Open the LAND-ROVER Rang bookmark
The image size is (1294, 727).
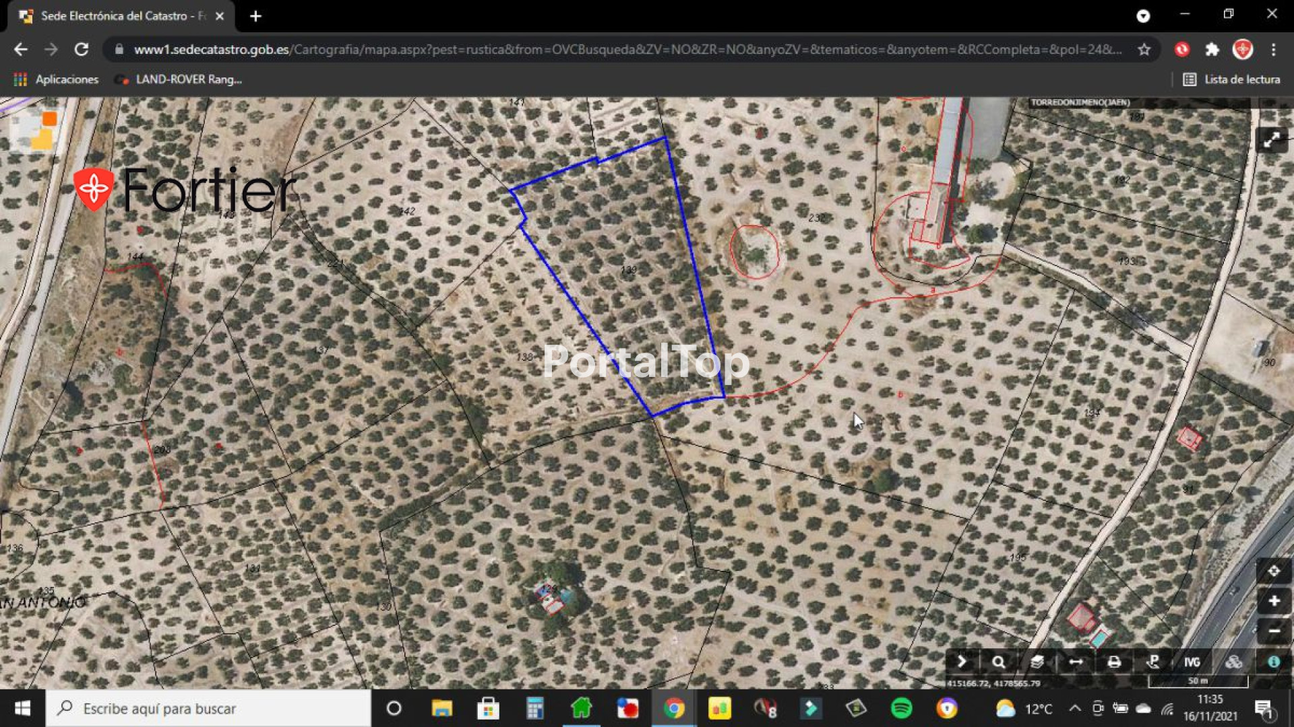(179, 79)
